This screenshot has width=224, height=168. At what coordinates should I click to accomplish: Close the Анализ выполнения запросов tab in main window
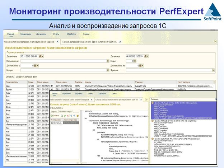[58, 42]
